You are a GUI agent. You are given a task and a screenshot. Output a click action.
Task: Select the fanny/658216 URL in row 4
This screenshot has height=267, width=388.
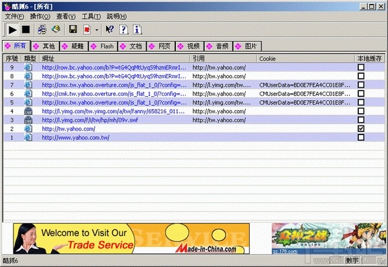pyautogui.click(x=113, y=111)
